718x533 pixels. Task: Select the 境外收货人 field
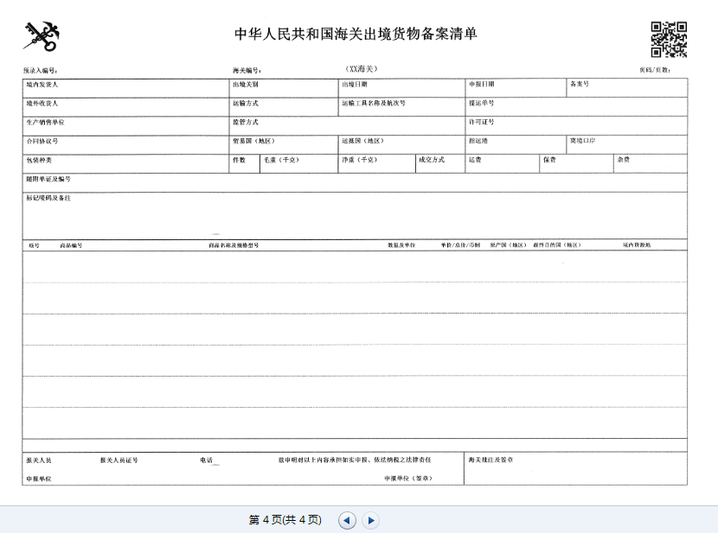pos(125,107)
